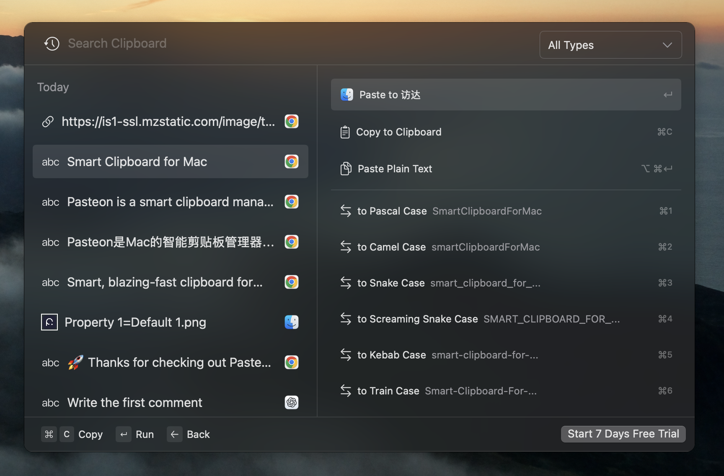The width and height of the screenshot is (724, 476).
Task: Choose Paste to 访达 action
Action: (506, 95)
